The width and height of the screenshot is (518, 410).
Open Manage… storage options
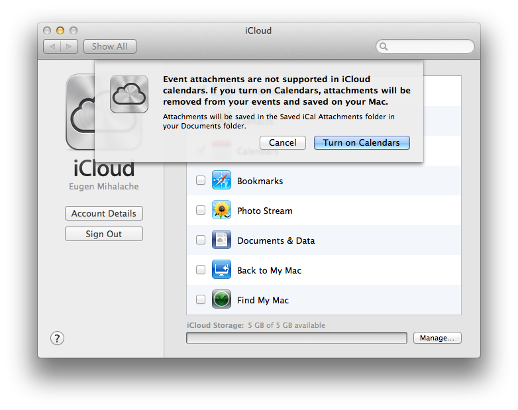point(437,338)
